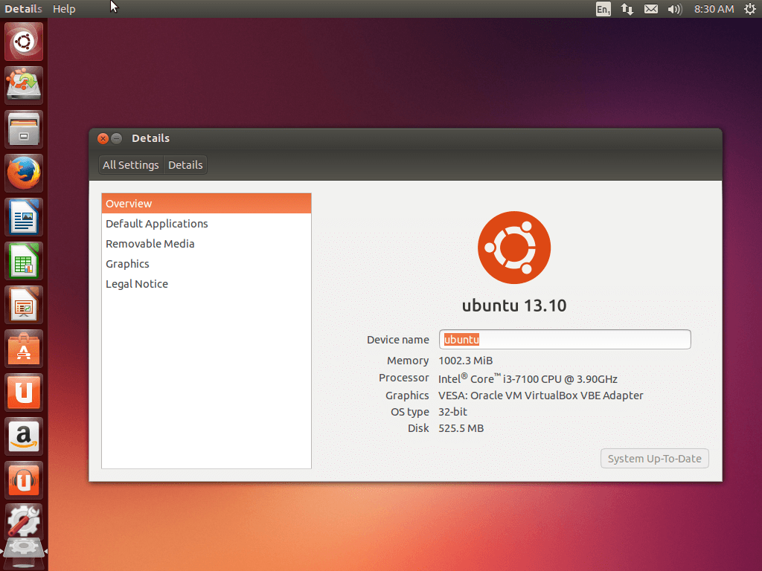
Task: Open the system power gear menu
Action: (x=750, y=9)
